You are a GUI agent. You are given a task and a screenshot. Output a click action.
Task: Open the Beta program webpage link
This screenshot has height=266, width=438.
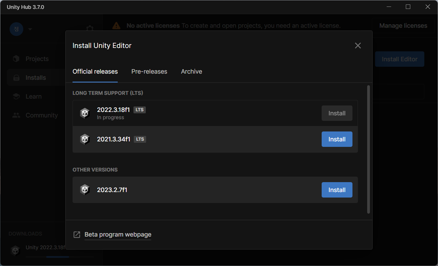[118, 234]
